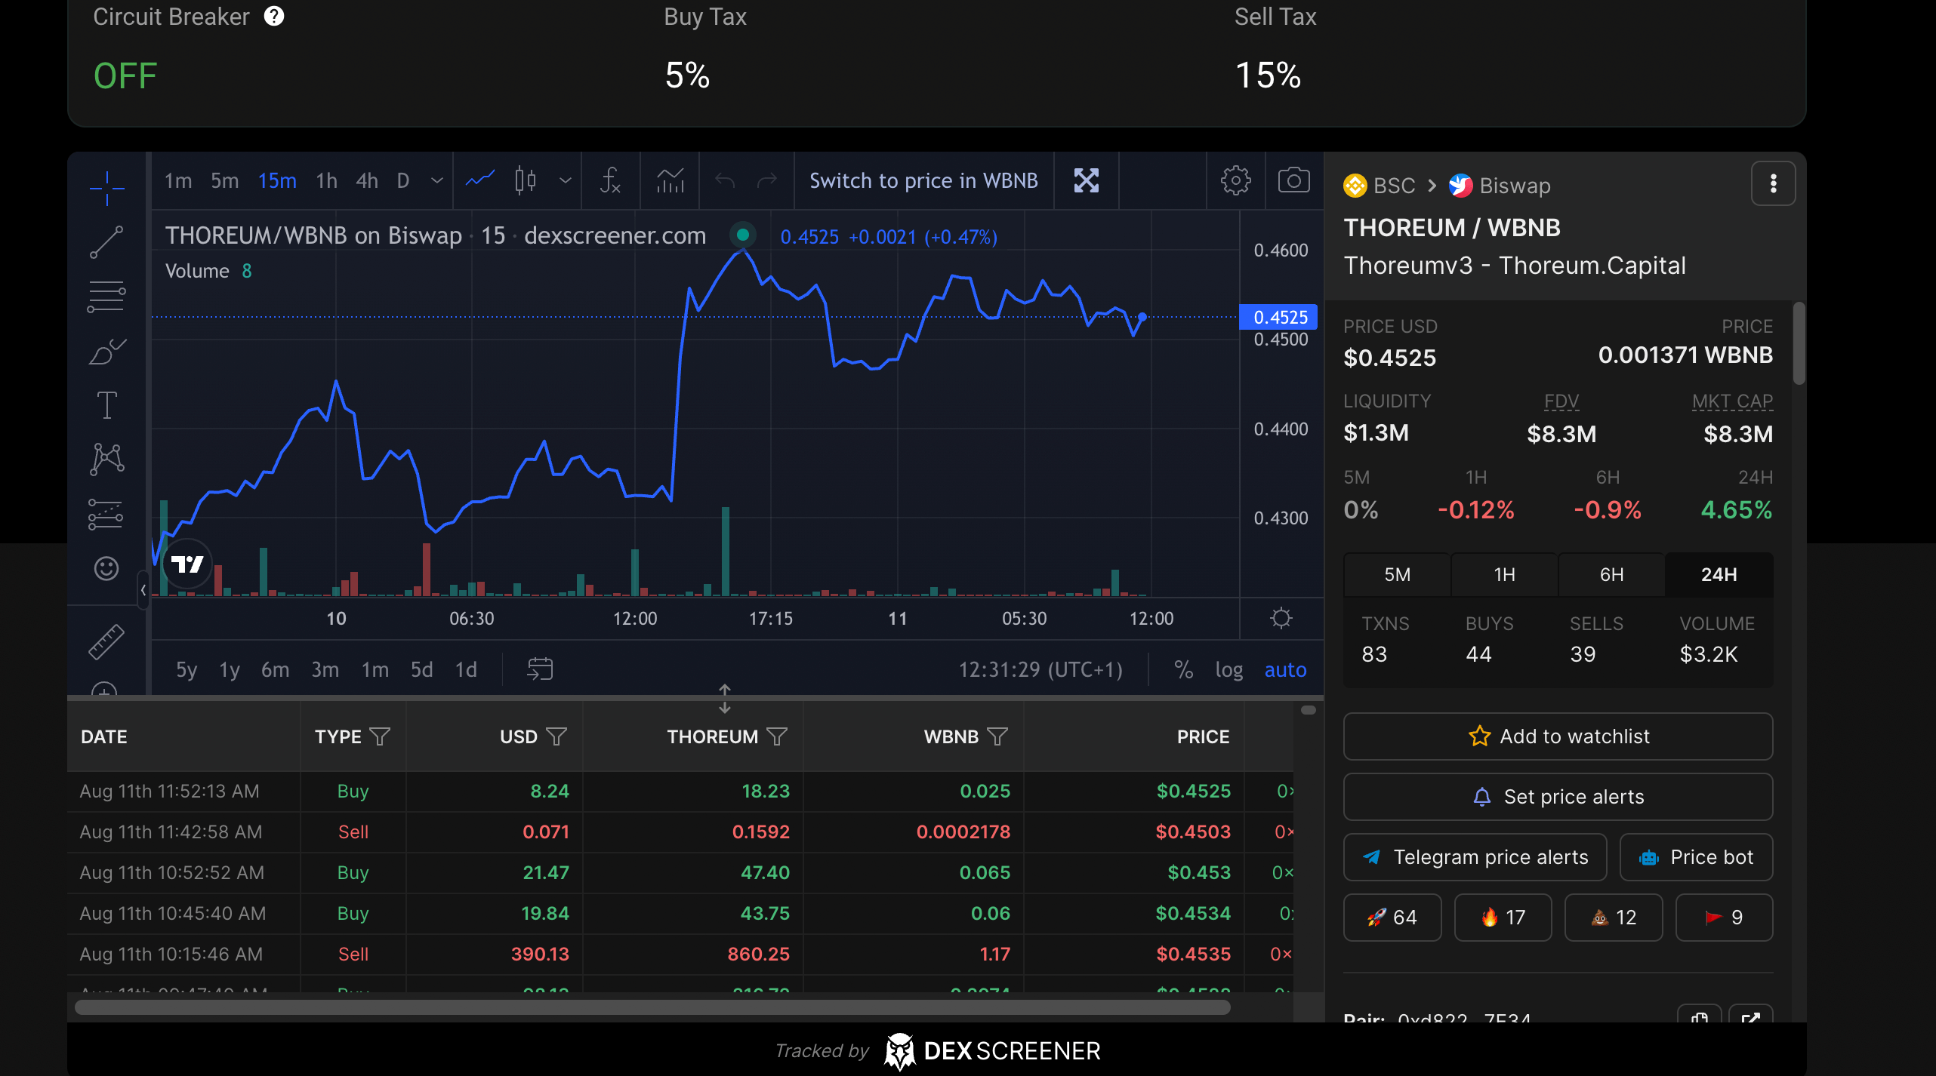Select the crosshair cursor tool
Viewport: 1936px width, 1076px height.
[x=106, y=187]
